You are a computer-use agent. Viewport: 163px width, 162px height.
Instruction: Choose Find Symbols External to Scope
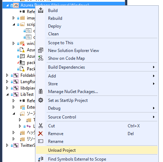[x=97, y=159]
